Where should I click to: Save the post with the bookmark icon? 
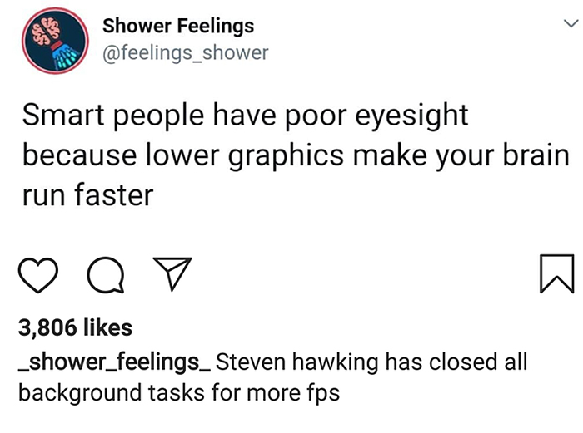click(556, 276)
